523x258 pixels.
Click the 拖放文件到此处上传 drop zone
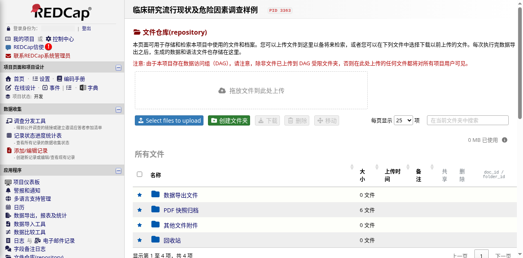click(251, 90)
